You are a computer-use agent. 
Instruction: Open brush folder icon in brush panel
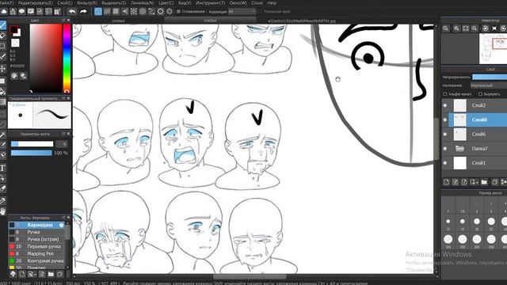click(x=51, y=275)
